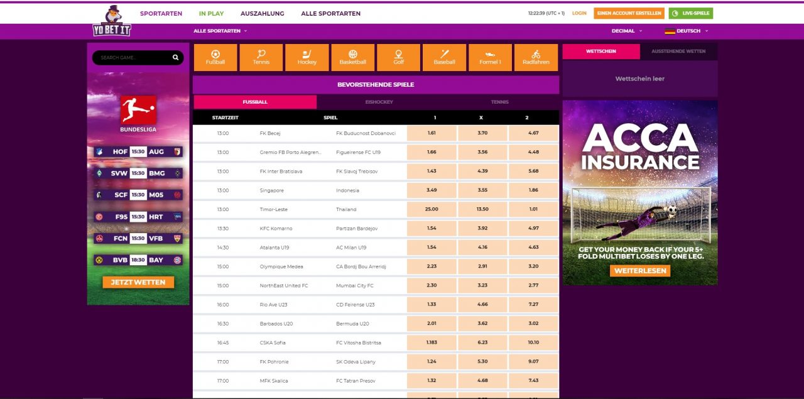Expand the Alle Sportarten dropdown

(x=220, y=31)
